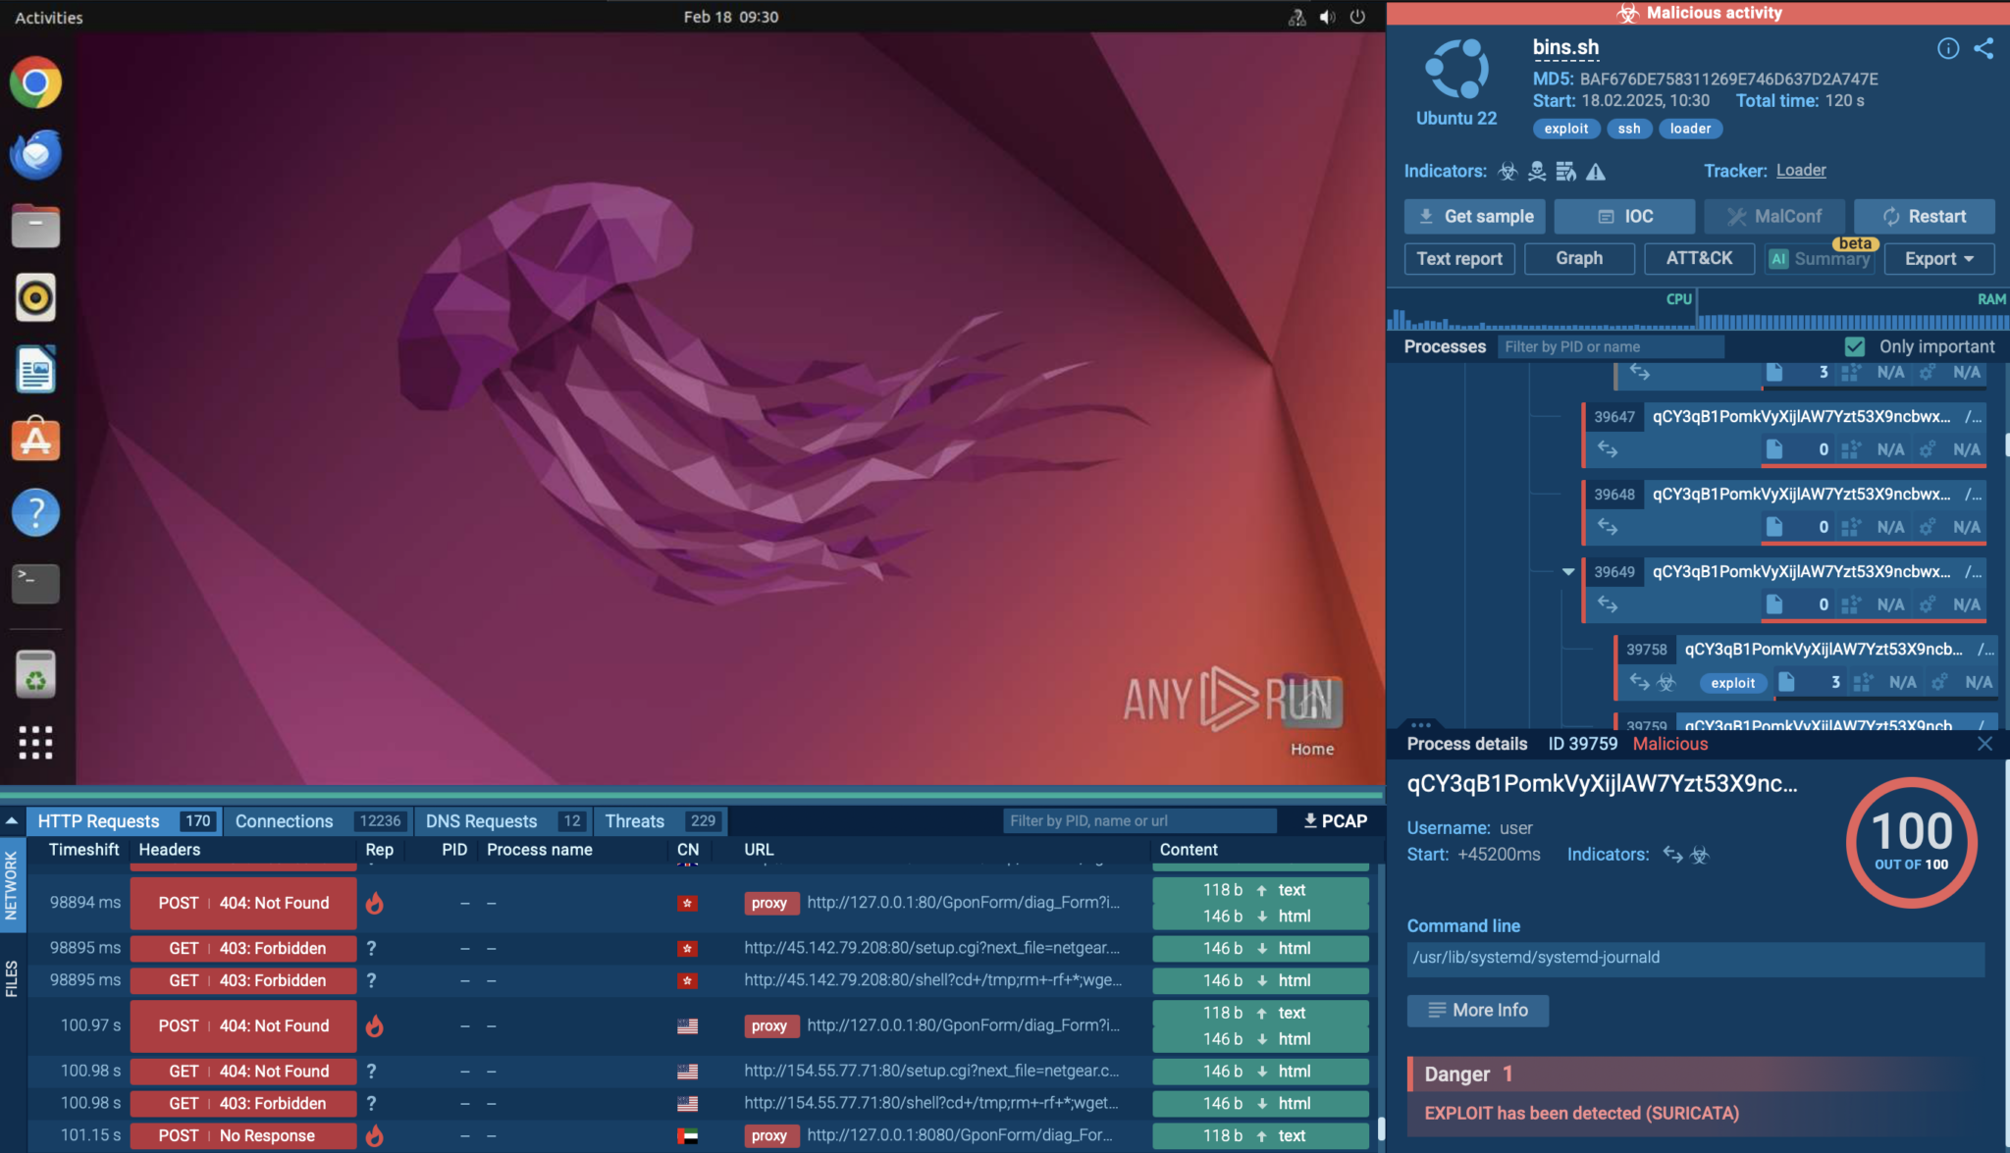Open the Thunderbird mail dock icon
The height and width of the screenshot is (1153, 2010).
[x=36, y=155]
